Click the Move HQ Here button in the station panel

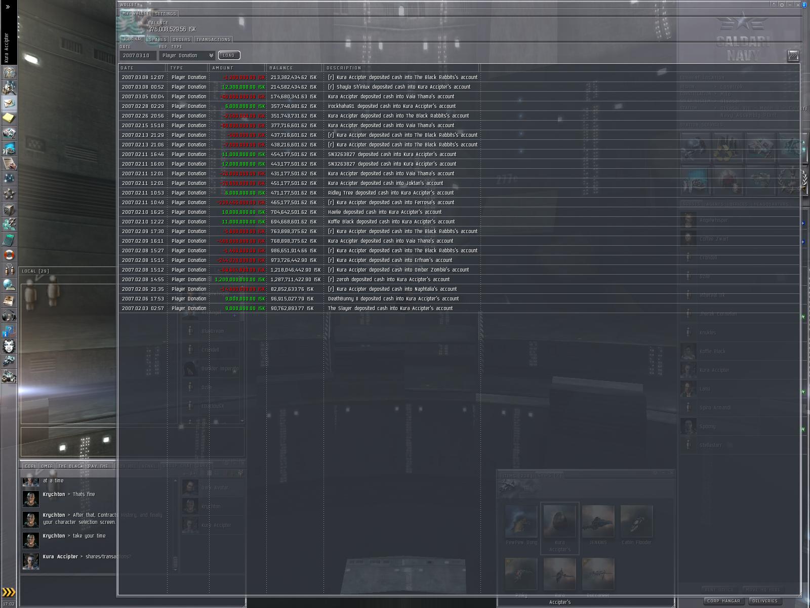click(762, 590)
